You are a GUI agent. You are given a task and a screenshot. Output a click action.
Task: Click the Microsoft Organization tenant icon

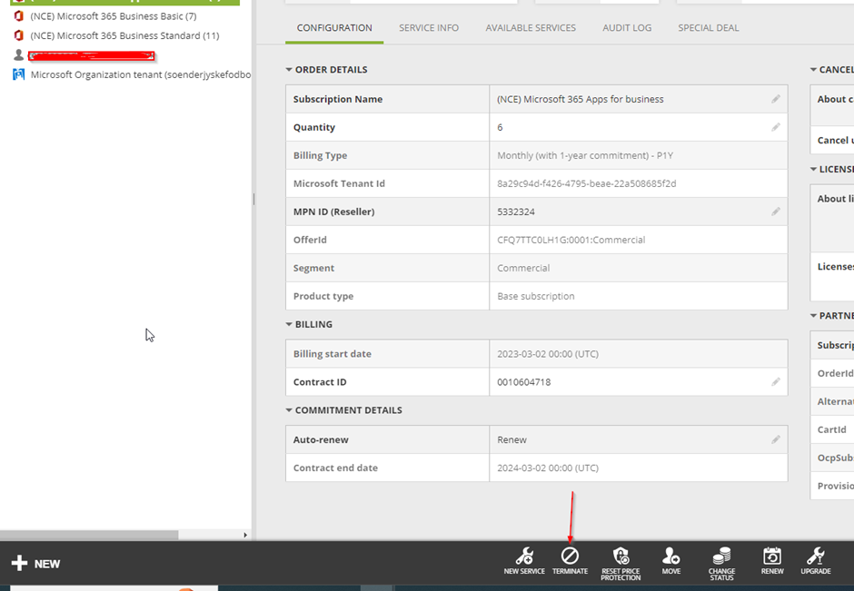click(18, 74)
